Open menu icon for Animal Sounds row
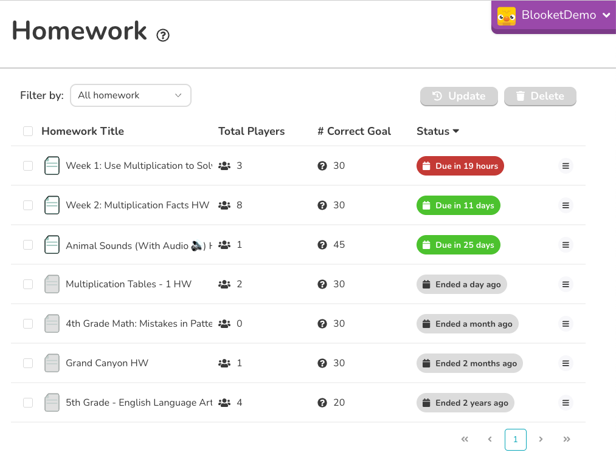The image size is (616, 461). (x=566, y=245)
